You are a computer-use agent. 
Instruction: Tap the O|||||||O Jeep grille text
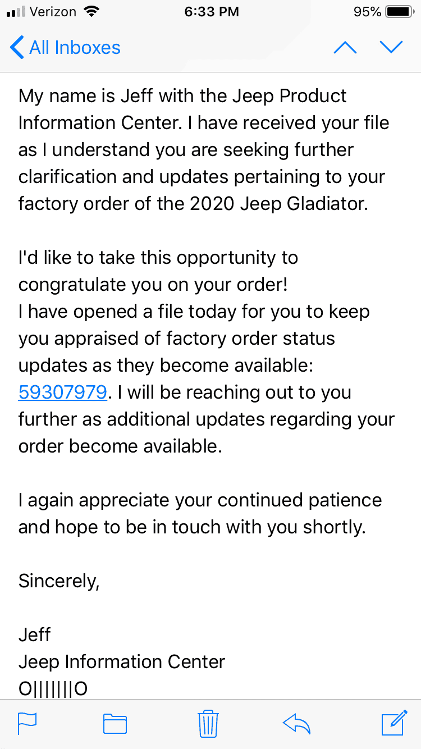(53, 689)
